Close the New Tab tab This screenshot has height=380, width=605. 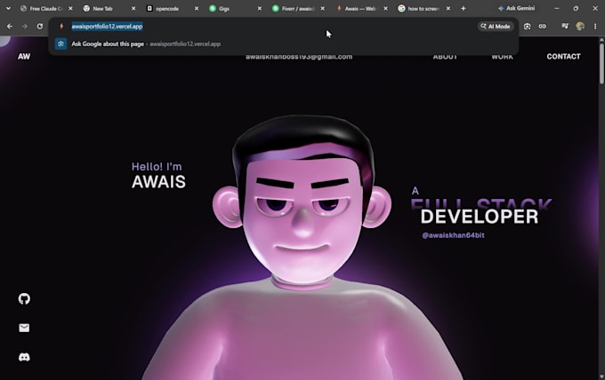point(133,8)
